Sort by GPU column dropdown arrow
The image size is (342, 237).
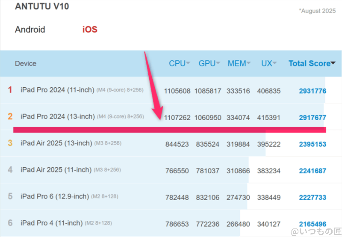point(218,63)
